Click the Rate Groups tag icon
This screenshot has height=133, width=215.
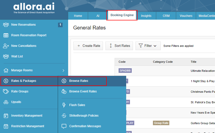6,91
